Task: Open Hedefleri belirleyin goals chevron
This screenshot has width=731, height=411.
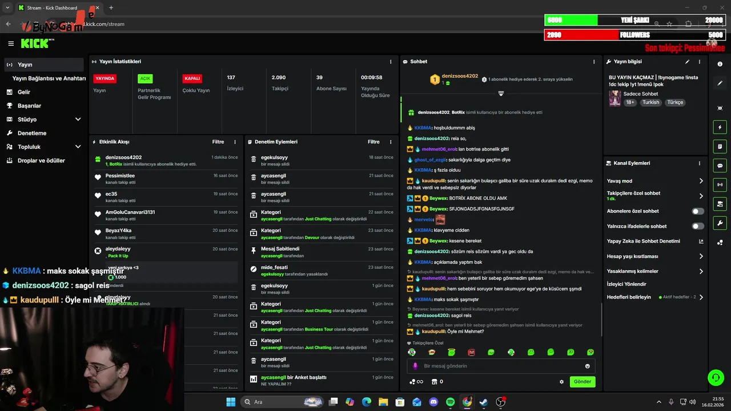Action: click(x=701, y=297)
